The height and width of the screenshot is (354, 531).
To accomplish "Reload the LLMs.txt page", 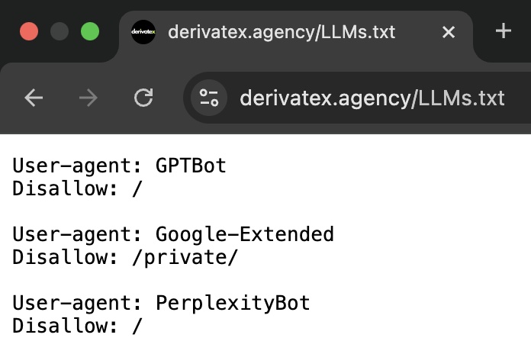I will coord(143,98).
